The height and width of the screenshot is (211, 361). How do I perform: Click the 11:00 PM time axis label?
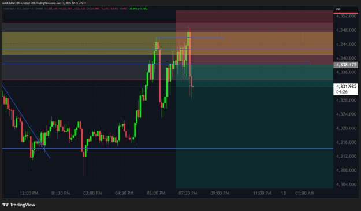pyautogui.click(x=262, y=193)
